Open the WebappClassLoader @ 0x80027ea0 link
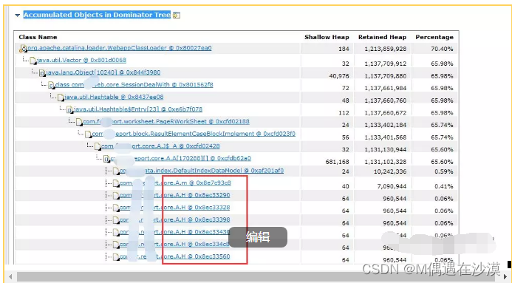Image resolution: width=512 pixels, height=283 pixels. pos(119,48)
